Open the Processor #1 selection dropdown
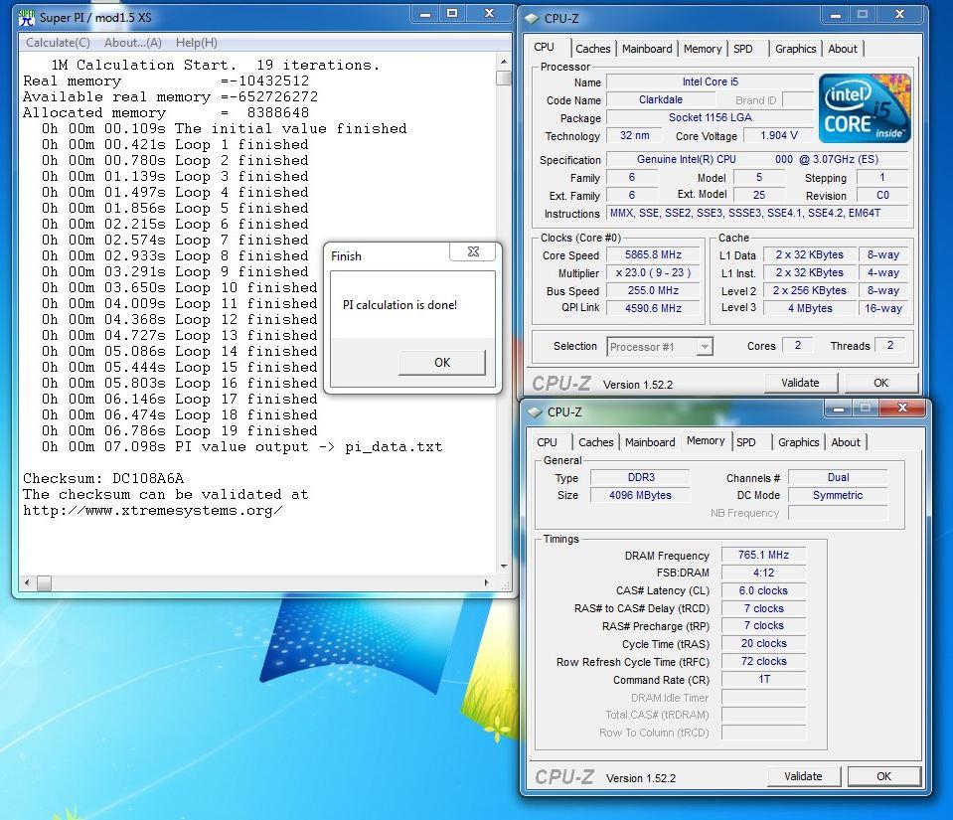Viewport: 953px width, 820px height. click(x=705, y=347)
